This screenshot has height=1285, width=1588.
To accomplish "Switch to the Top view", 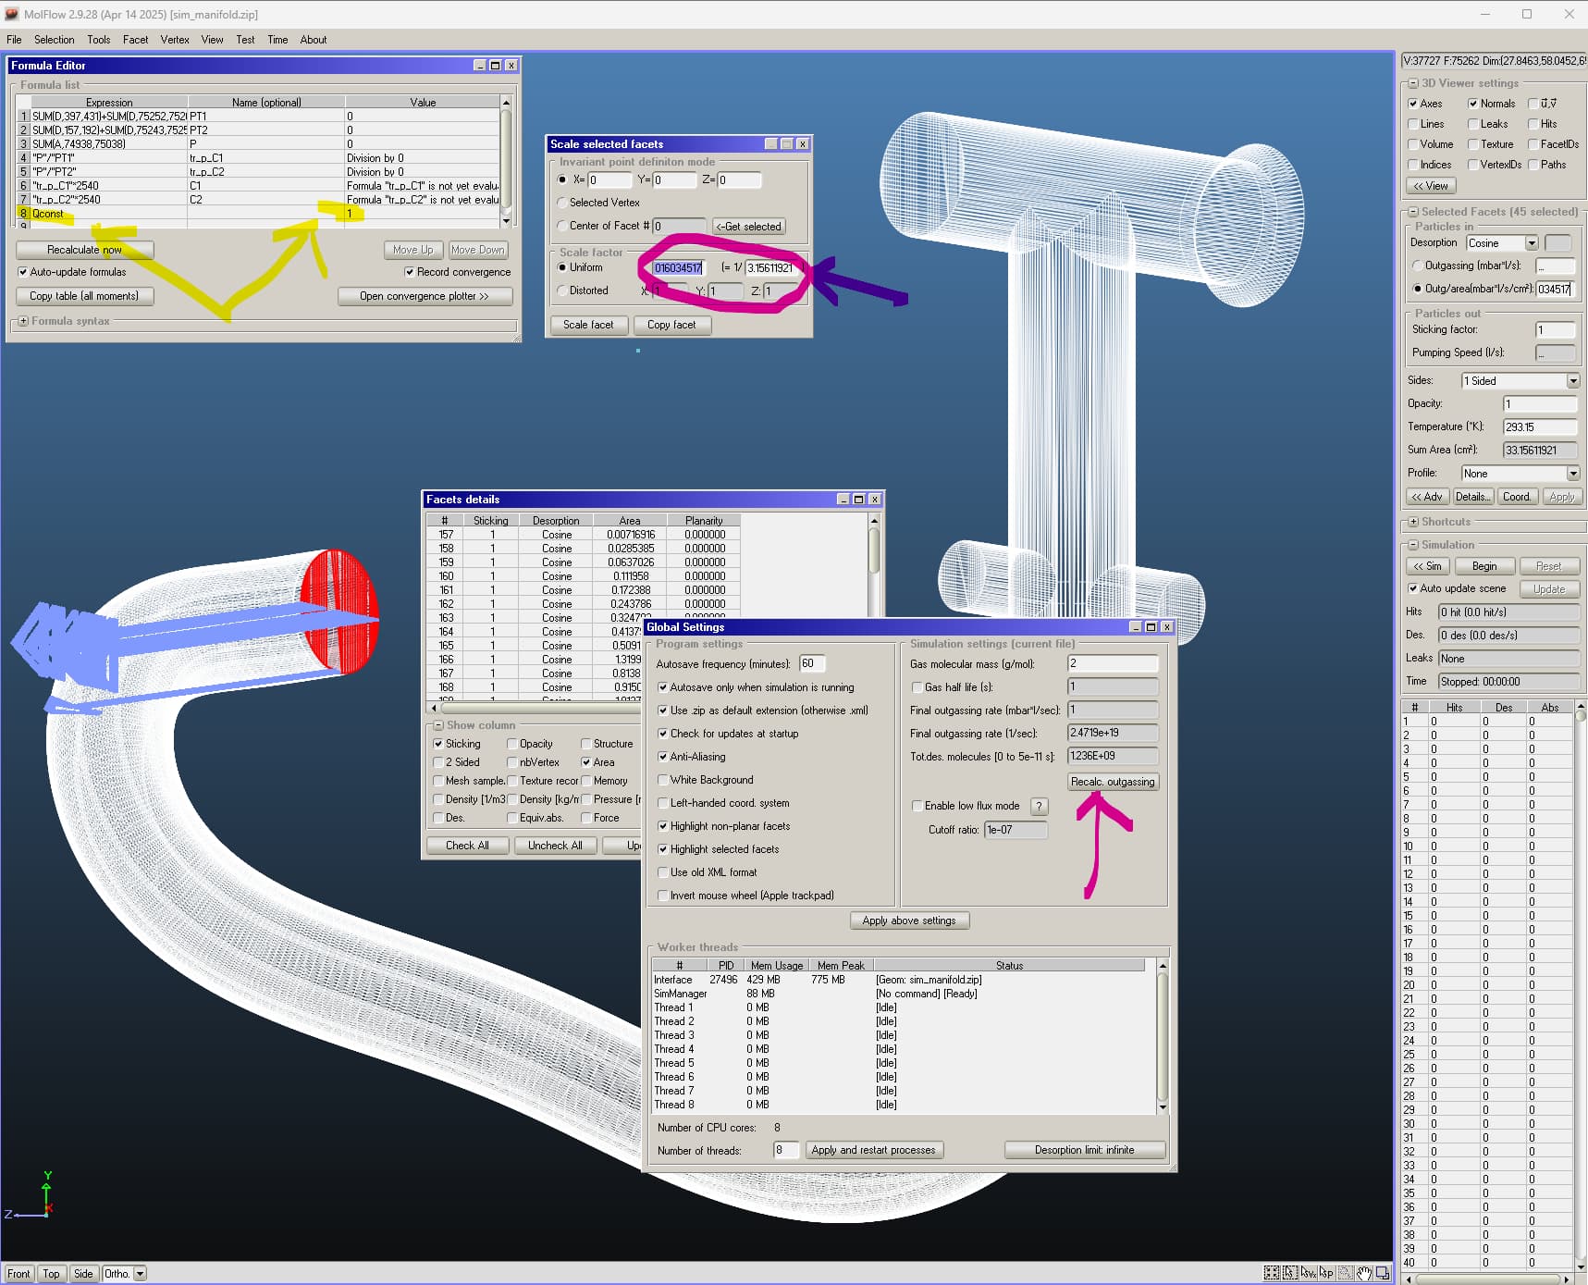I will pyautogui.click(x=51, y=1274).
